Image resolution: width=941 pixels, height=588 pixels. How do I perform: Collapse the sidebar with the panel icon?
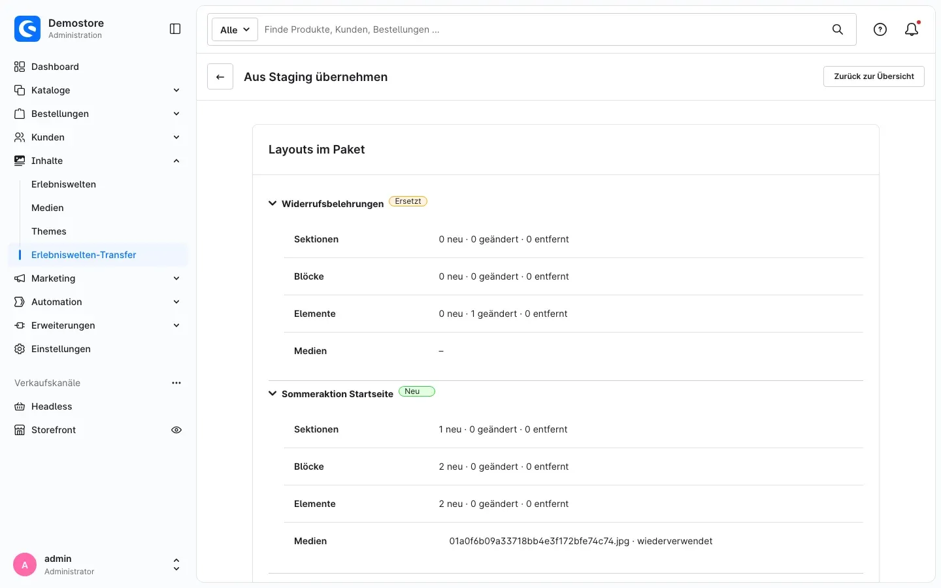coord(175,29)
